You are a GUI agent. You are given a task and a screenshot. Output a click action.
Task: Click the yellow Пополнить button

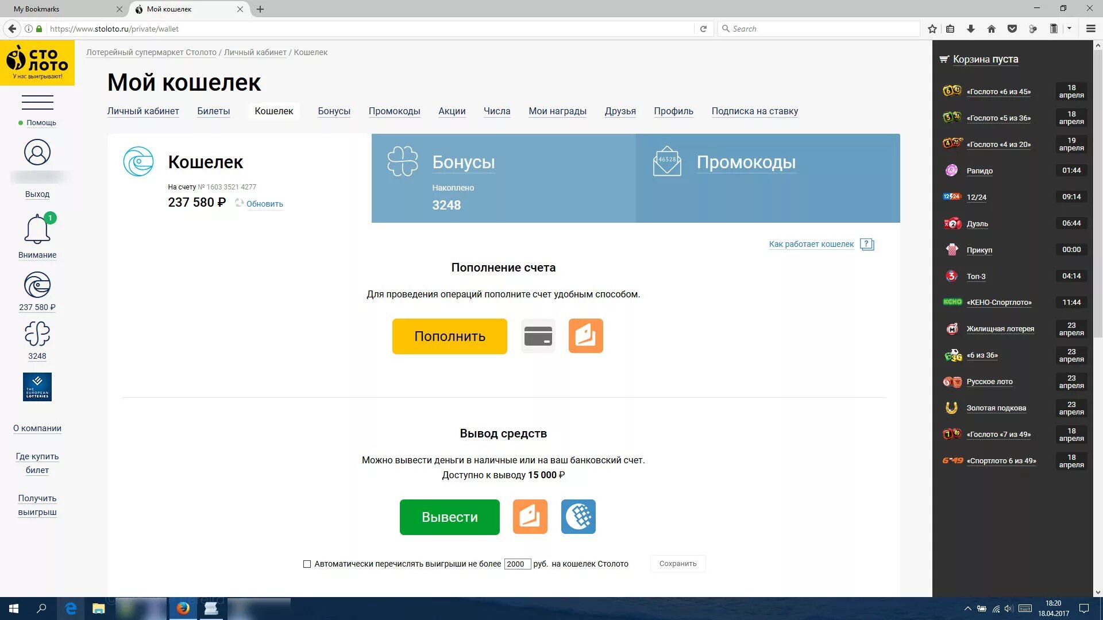pos(450,336)
